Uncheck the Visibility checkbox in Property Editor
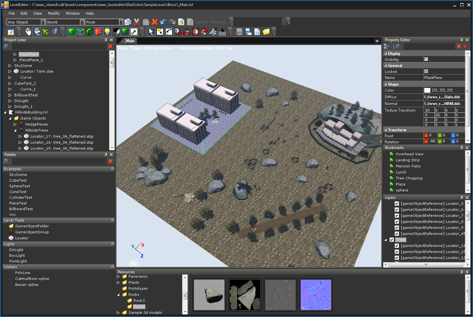This screenshot has height=317, width=473. (x=426, y=59)
